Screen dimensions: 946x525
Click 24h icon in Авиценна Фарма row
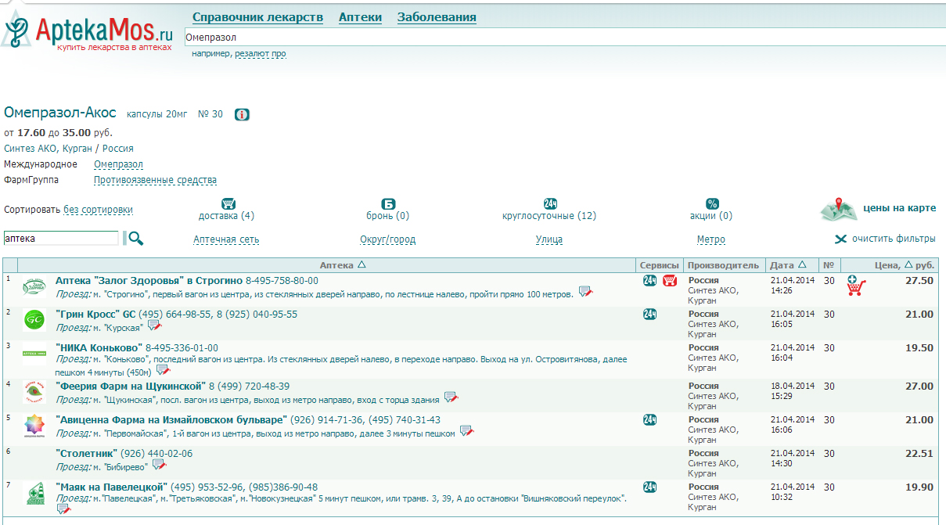click(649, 420)
